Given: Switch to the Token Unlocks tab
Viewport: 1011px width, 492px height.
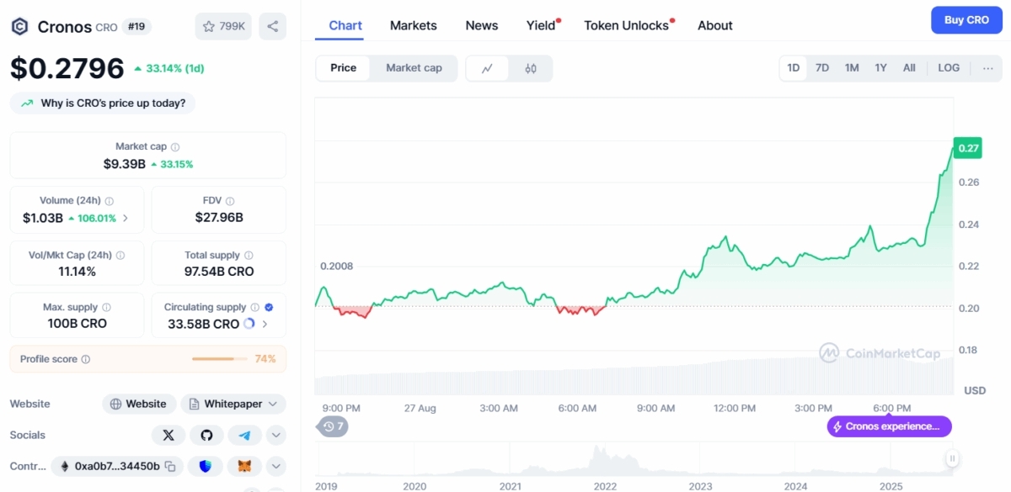Looking at the screenshot, I should (x=626, y=25).
